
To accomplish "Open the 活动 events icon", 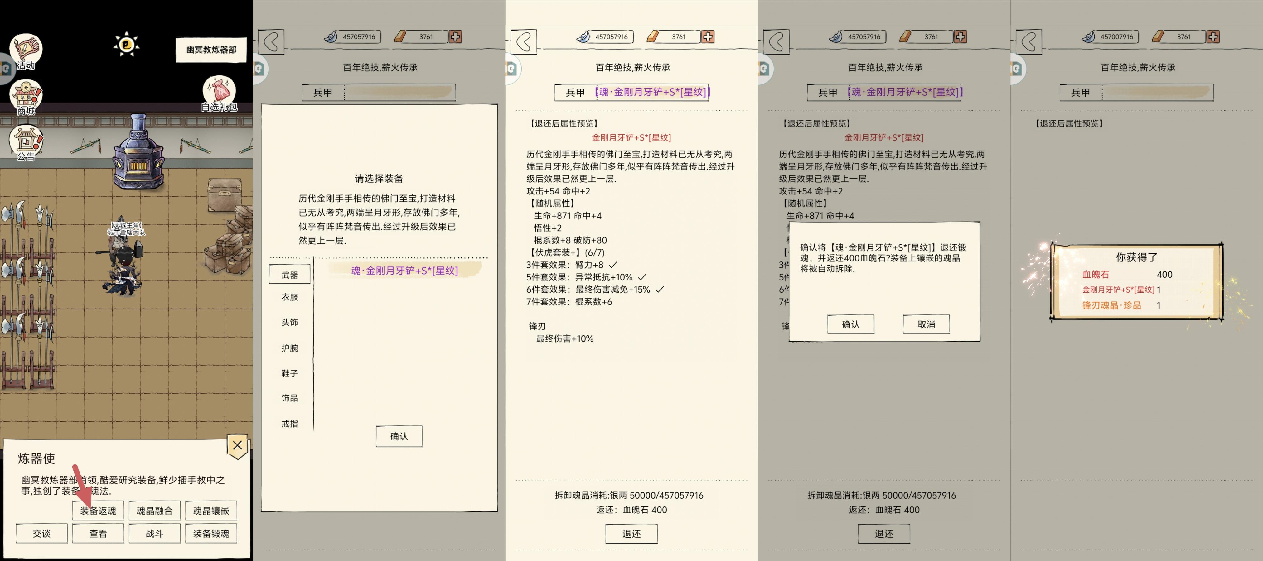I will coord(26,51).
